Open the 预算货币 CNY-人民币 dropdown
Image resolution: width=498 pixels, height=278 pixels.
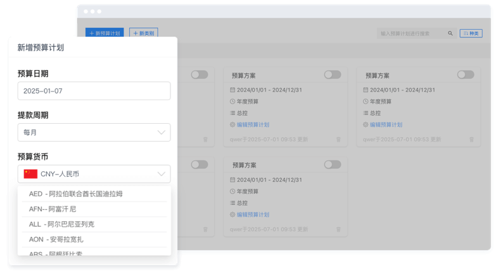coord(94,174)
